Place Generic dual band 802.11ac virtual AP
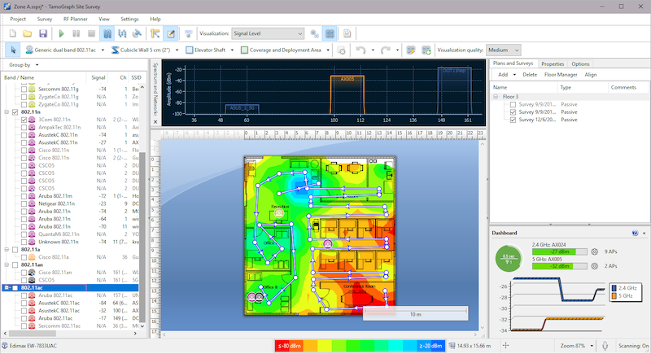651x354 pixels. [x=60, y=50]
